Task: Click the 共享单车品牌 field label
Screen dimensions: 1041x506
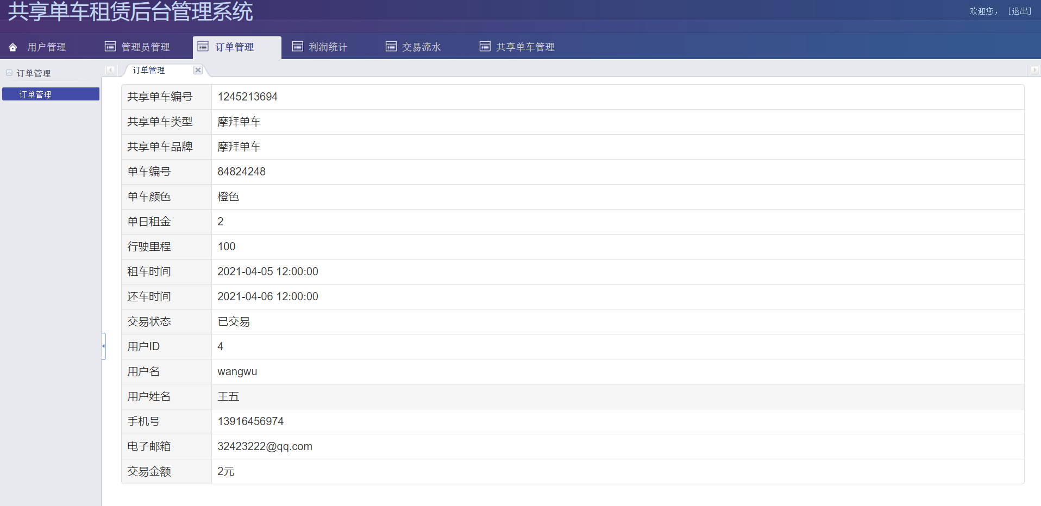Action: coord(160,147)
